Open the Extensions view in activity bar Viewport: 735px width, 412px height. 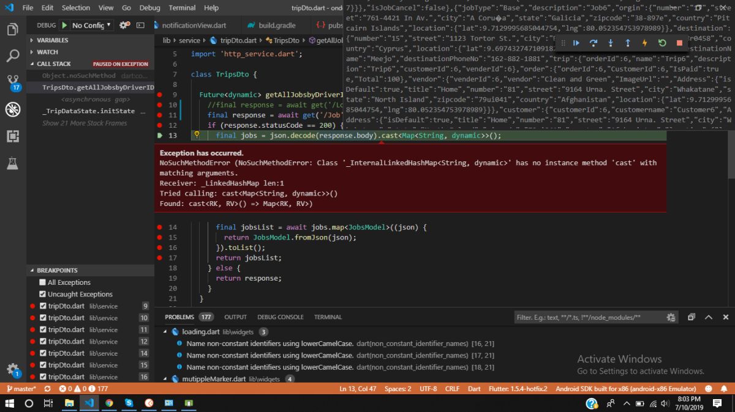(x=13, y=136)
